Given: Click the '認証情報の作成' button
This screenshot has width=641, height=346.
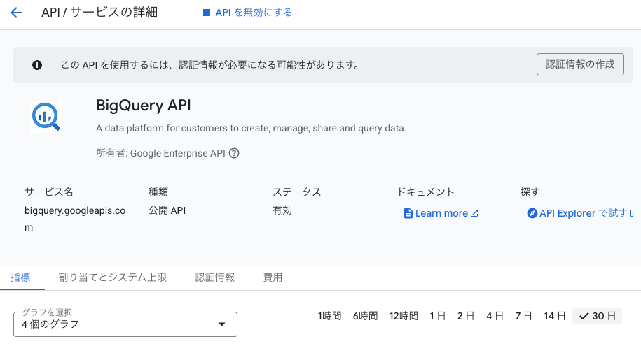Looking at the screenshot, I should click(x=580, y=64).
